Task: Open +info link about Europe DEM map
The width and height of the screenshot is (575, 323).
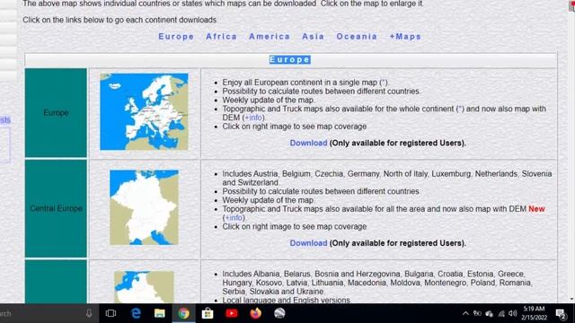Action: coord(253,118)
